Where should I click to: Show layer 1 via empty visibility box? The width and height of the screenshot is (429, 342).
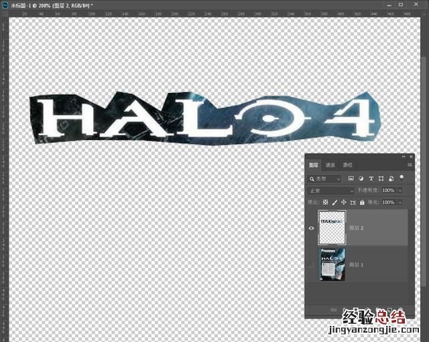point(311,264)
